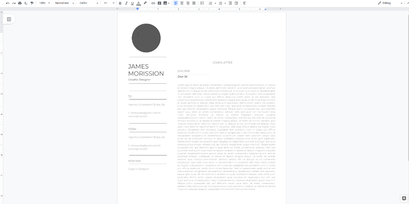Open the Editing mode dropdown
Screen dimensions: 409x204
click(x=390, y=3)
